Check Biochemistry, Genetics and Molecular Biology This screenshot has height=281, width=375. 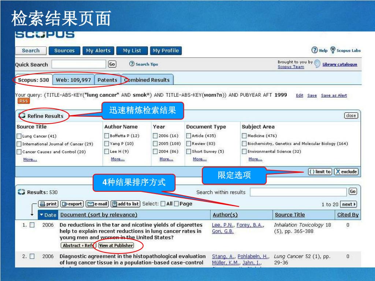(244, 143)
